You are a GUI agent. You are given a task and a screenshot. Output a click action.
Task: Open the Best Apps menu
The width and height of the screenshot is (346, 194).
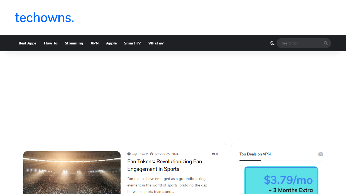[x=27, y=43]
